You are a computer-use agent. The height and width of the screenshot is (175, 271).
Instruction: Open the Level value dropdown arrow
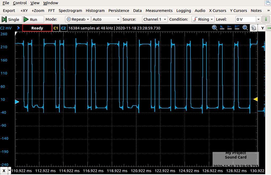259,19
